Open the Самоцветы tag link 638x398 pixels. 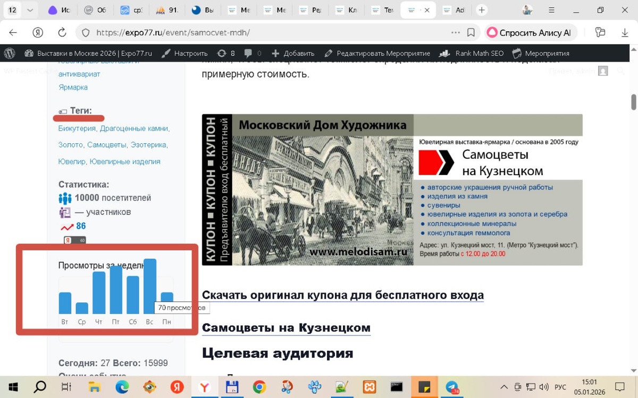click(107, 145)
